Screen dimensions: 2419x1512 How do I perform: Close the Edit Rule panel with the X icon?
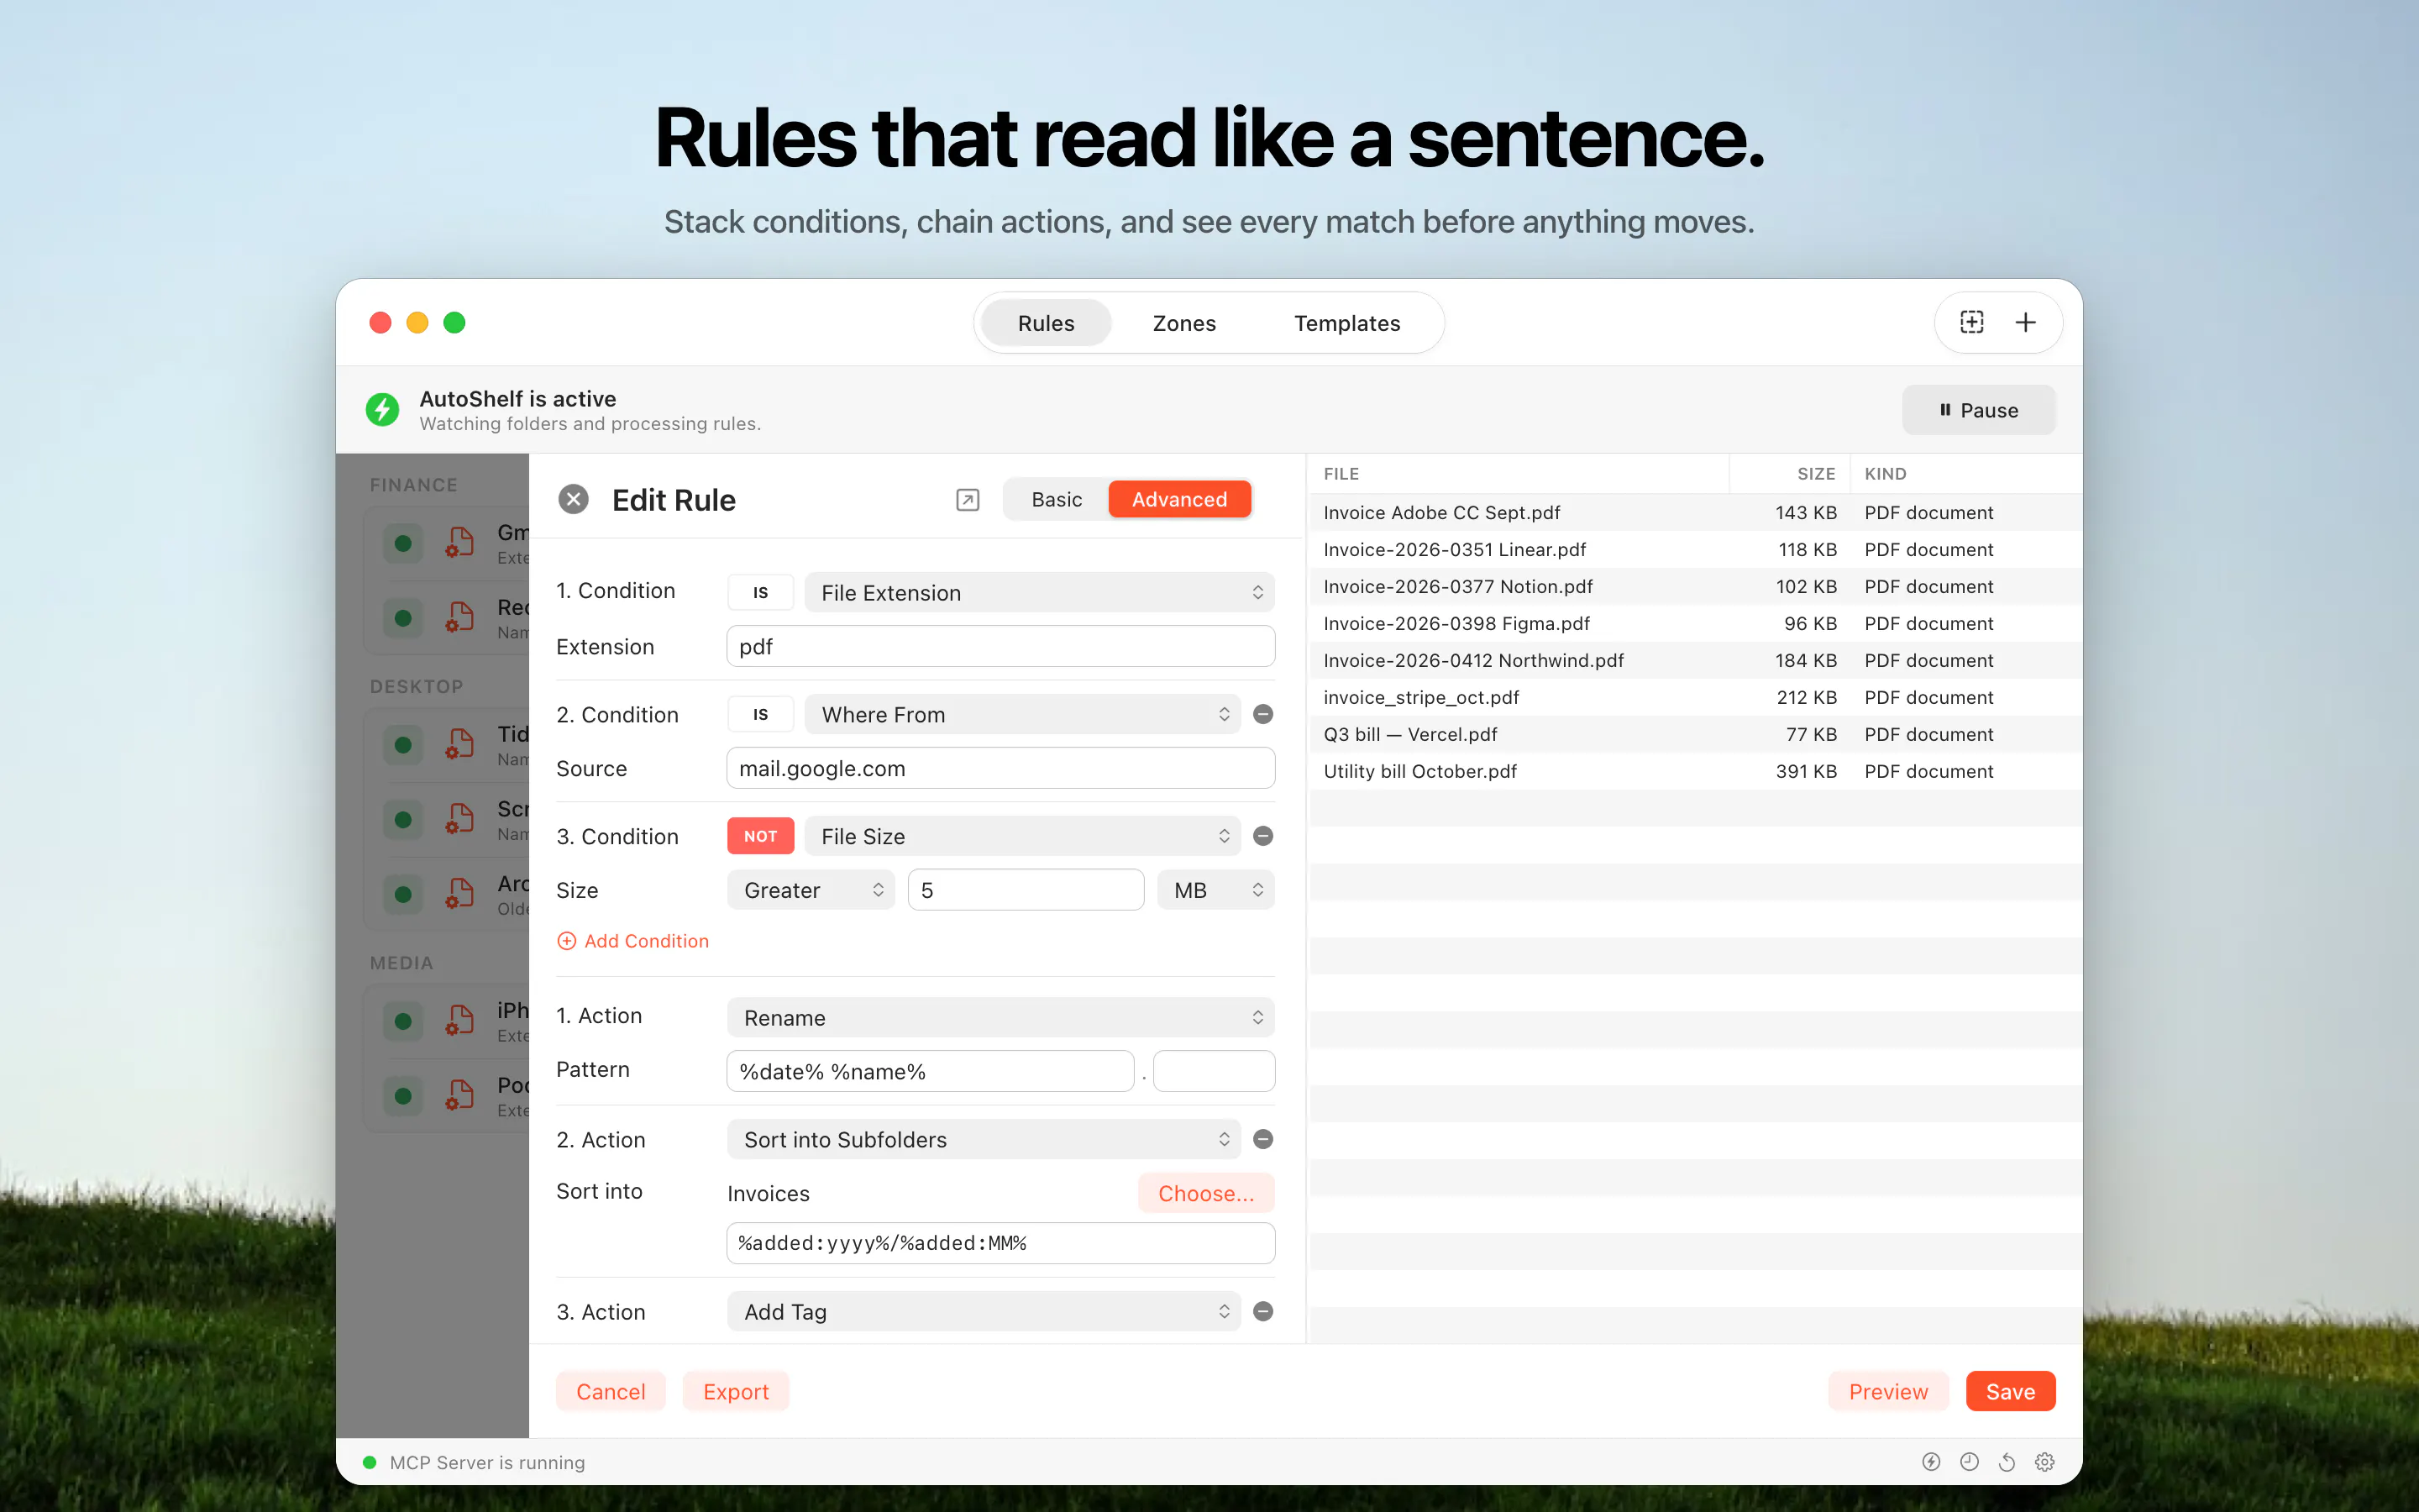click(x=573, y=499)
